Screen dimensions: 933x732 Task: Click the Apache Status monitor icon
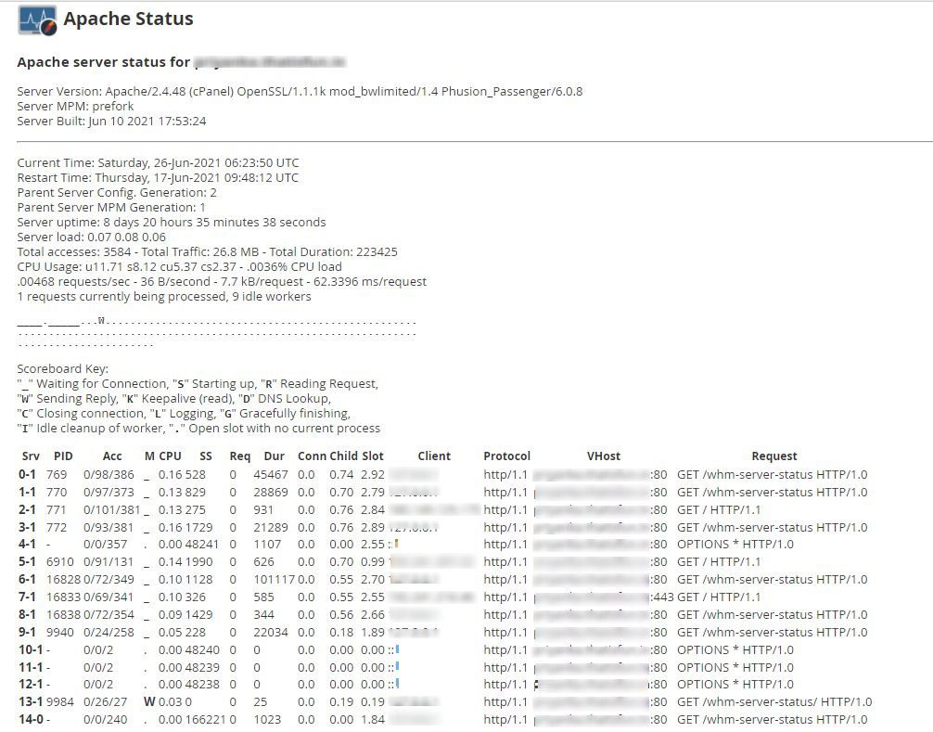click(x=35, y=19)
